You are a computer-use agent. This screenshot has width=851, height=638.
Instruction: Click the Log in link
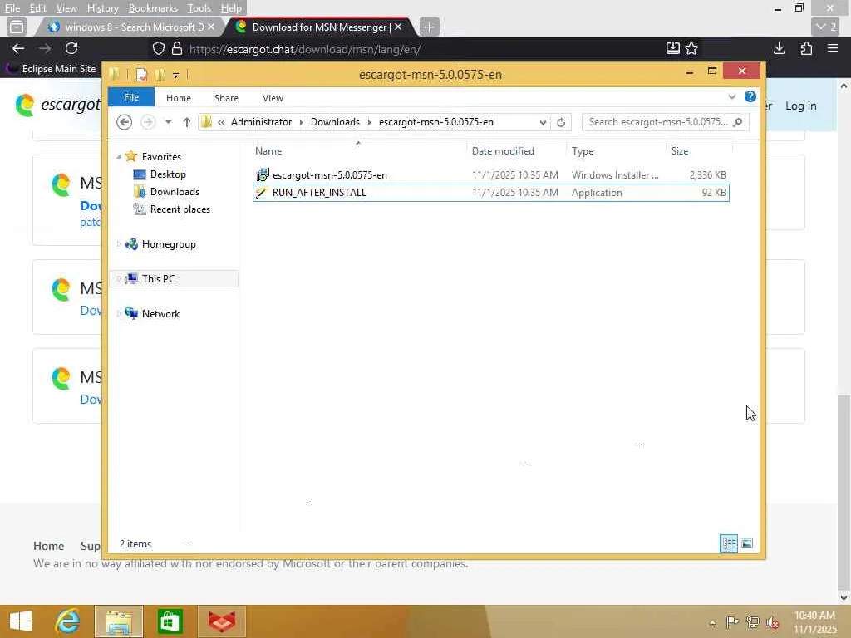click(800, 106)
